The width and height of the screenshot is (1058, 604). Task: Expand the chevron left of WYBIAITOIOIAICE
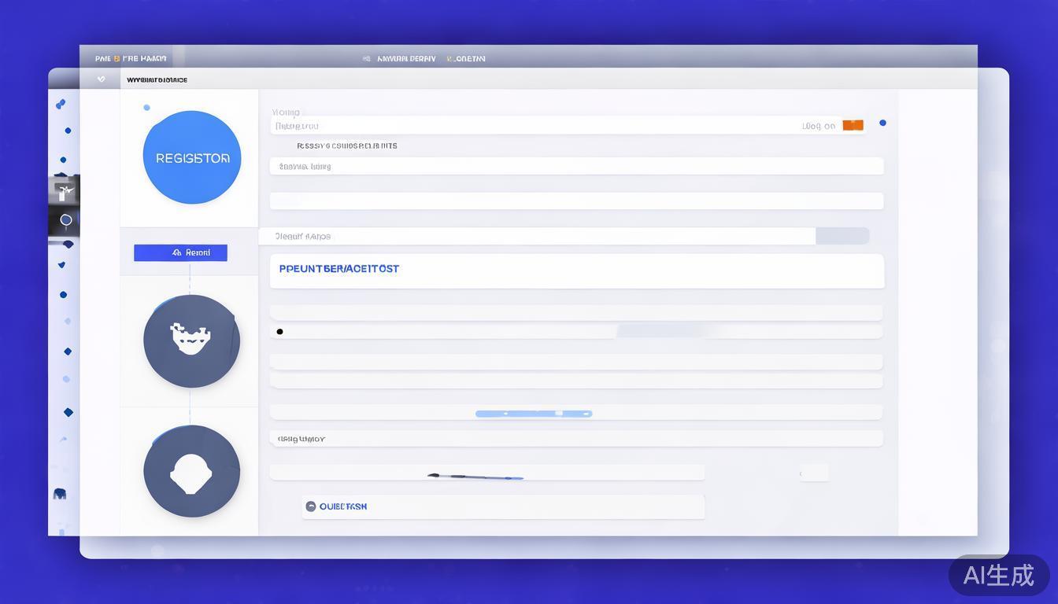coord(101,79)
